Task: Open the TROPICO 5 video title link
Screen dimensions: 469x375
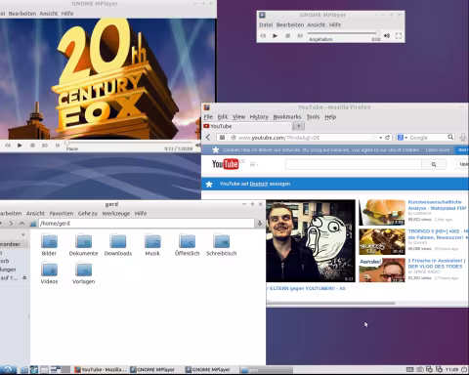Action: 438,234
